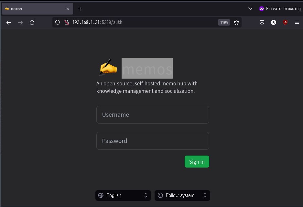Focus the Username input field

(153, 114)
